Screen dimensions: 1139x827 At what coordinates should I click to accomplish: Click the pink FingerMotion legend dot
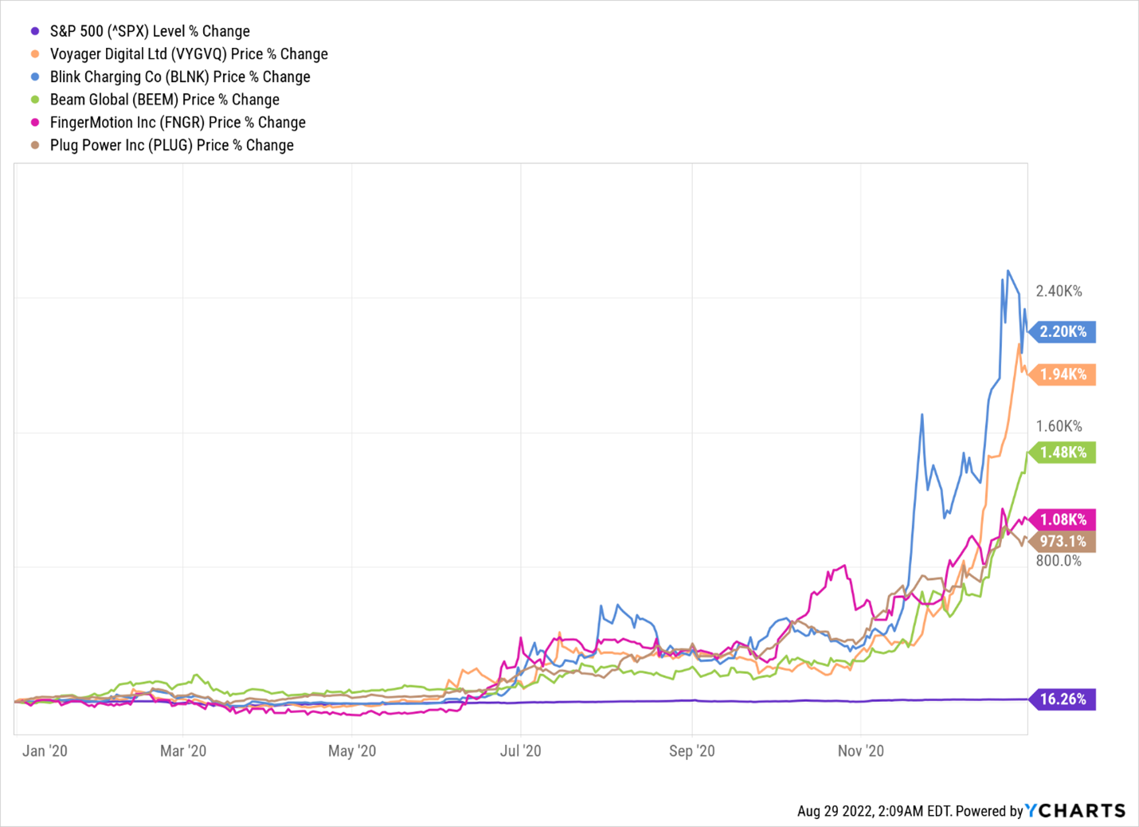click(x=35, y=122)
